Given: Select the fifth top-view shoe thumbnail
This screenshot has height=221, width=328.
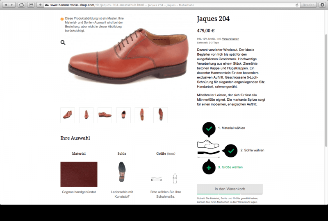Looking at the screenshot, I should pos(142,115).
